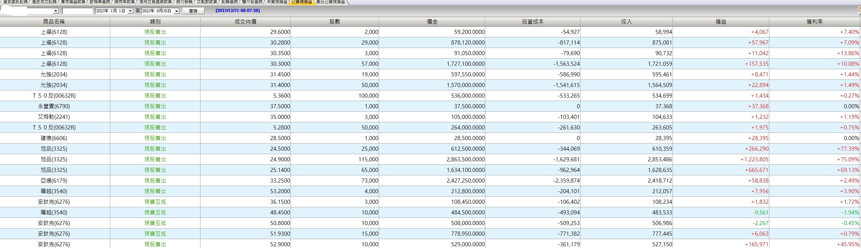Screen dimensions: 861x248
Task: Sort by the 類別 column header
Action: tap(155, 22)
